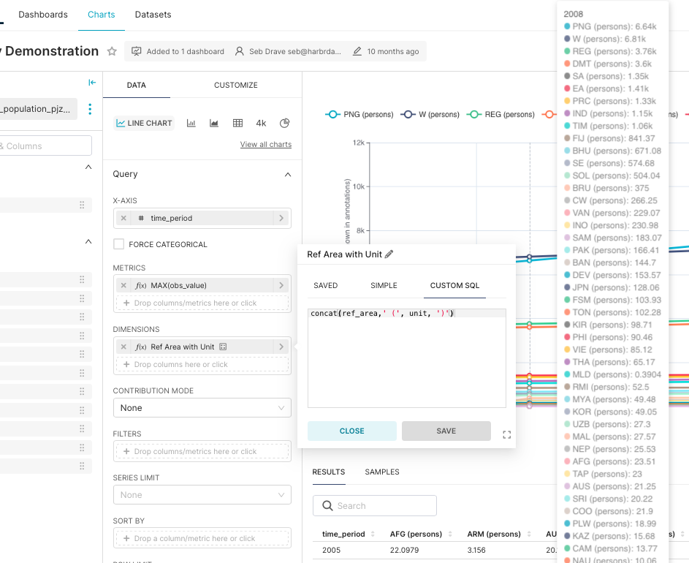Switch to the bar chart type icon
689x563 pixels.
(191, 123)
